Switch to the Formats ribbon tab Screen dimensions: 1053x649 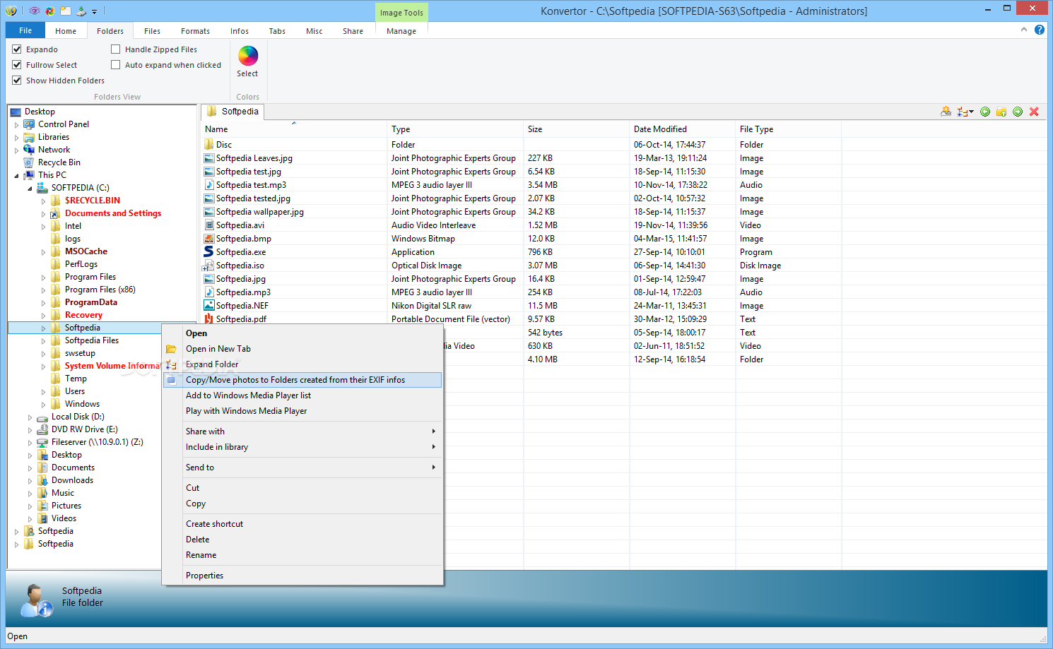coord(195,31)
